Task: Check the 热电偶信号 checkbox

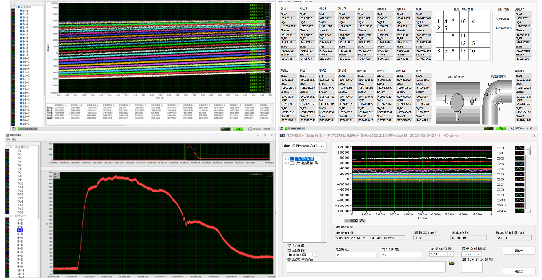Action: point(292,163)
